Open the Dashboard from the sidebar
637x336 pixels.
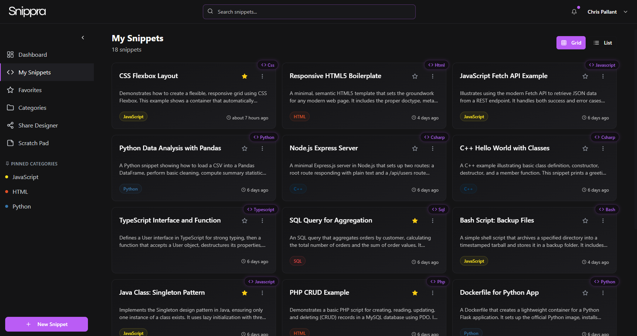[33, 55]
